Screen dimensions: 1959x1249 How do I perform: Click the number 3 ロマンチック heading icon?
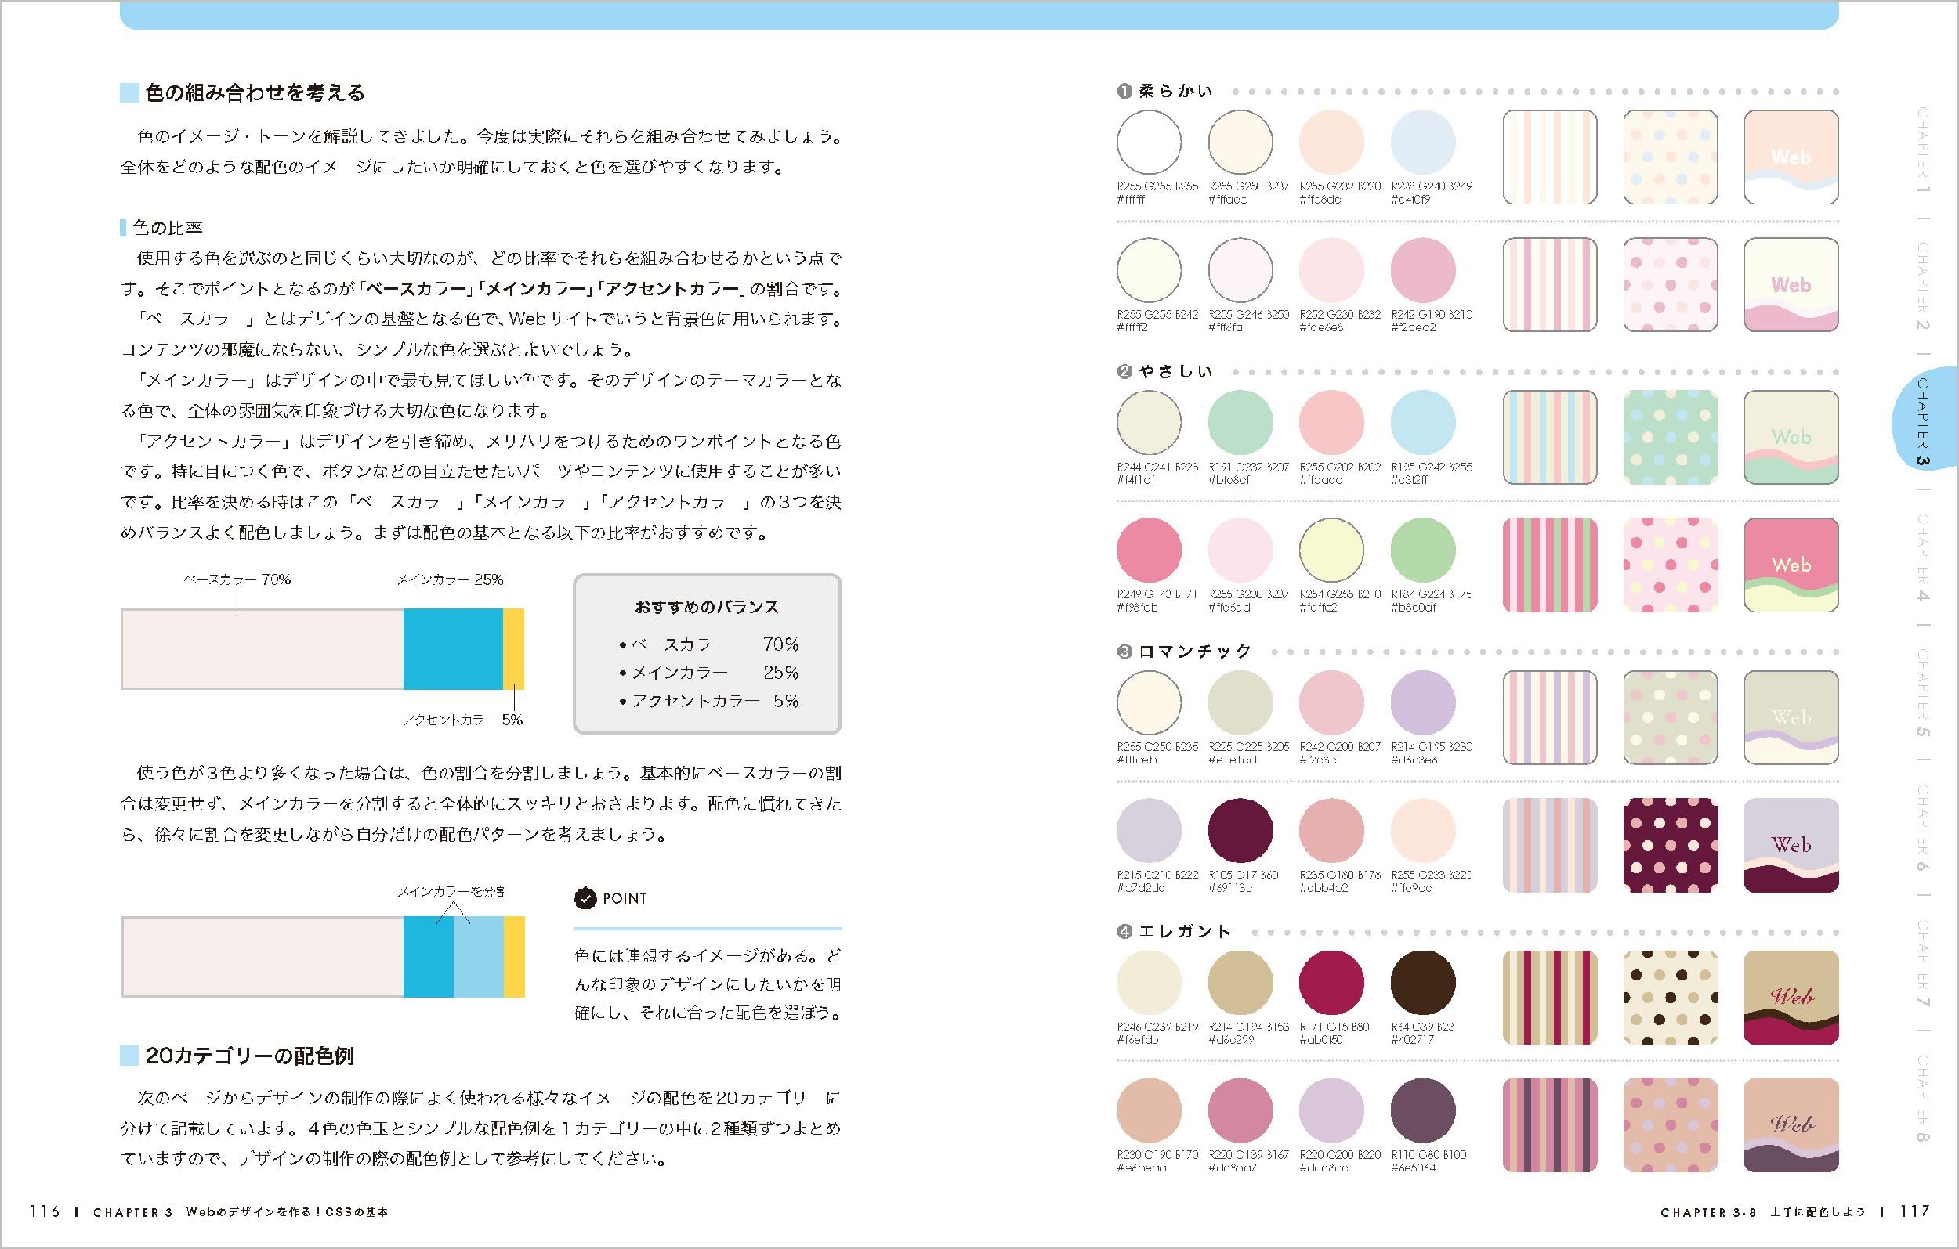pyautogui.click(x=1124, y=652)
